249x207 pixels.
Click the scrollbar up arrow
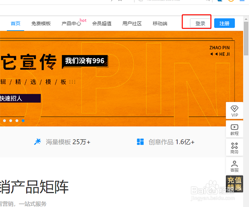tap(246, 19)
